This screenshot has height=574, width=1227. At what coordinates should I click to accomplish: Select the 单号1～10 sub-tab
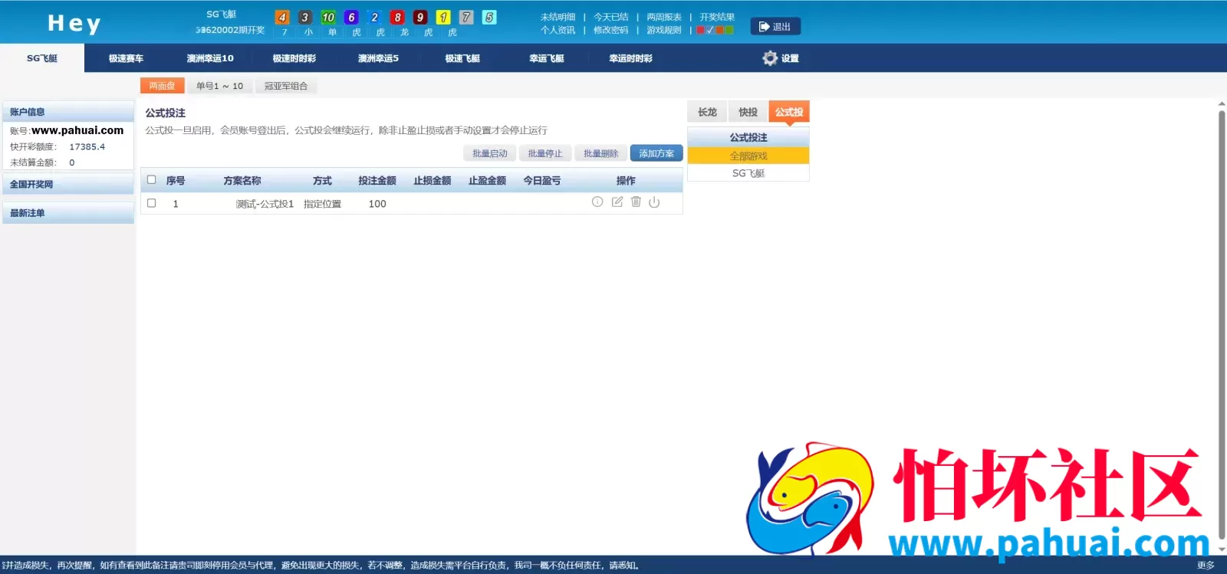(x=219, y=86)
